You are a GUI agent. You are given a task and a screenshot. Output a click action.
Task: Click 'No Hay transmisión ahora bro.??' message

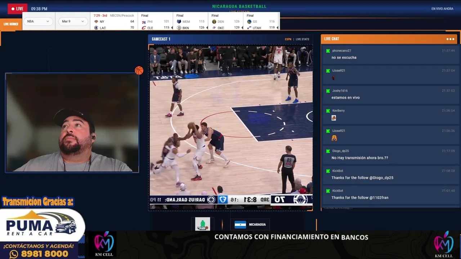tap(360, 158)
